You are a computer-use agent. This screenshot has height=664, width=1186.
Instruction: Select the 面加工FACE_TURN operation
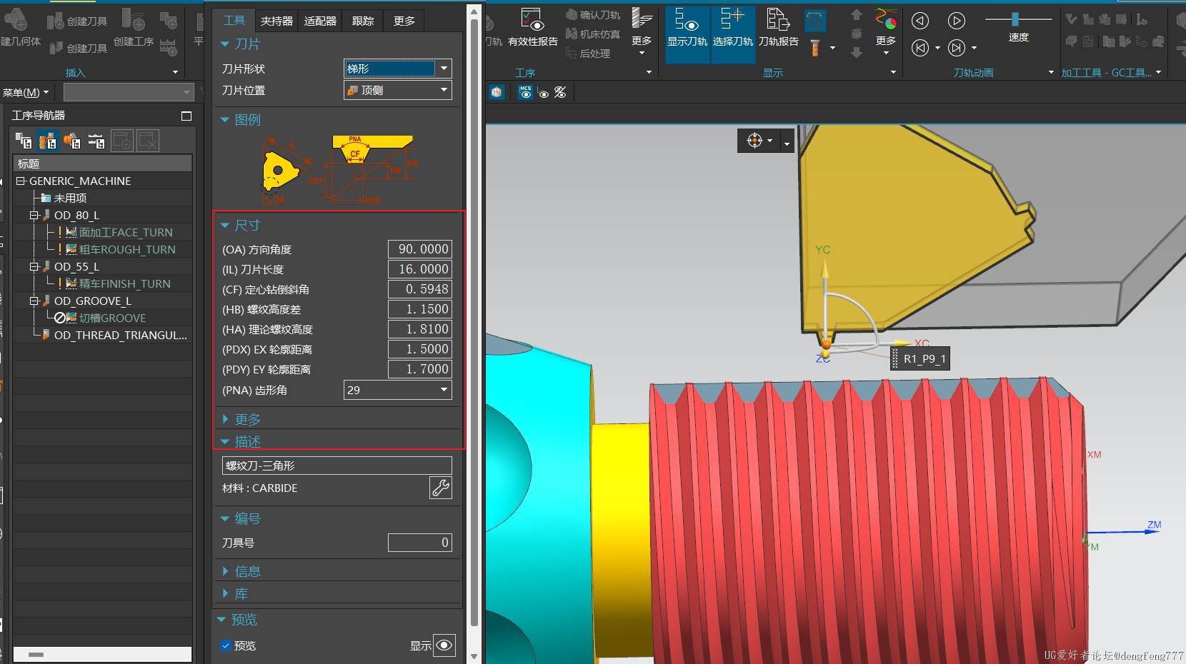[126, 232]
